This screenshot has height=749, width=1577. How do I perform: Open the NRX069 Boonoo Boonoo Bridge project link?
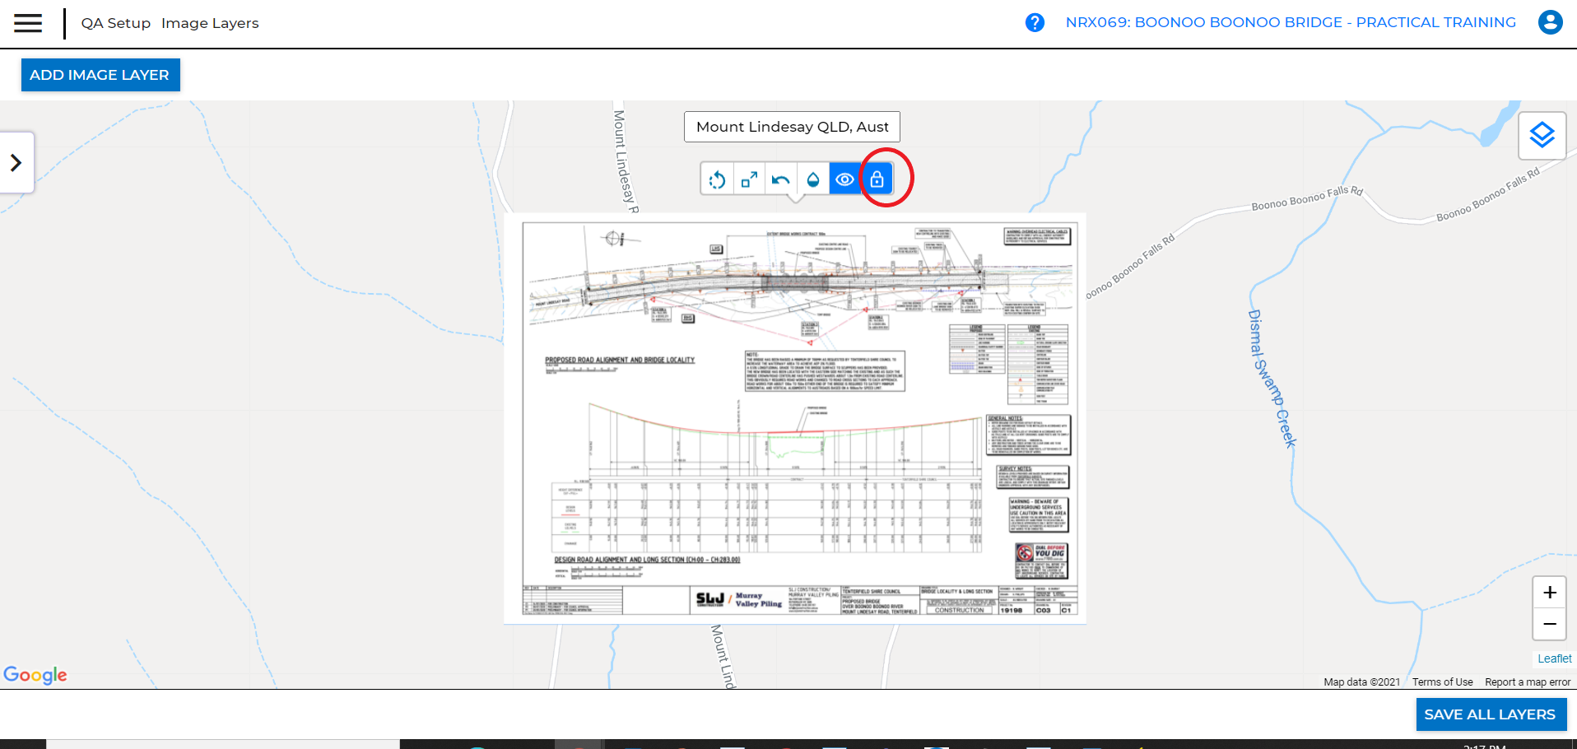(x=1290, y=23)
